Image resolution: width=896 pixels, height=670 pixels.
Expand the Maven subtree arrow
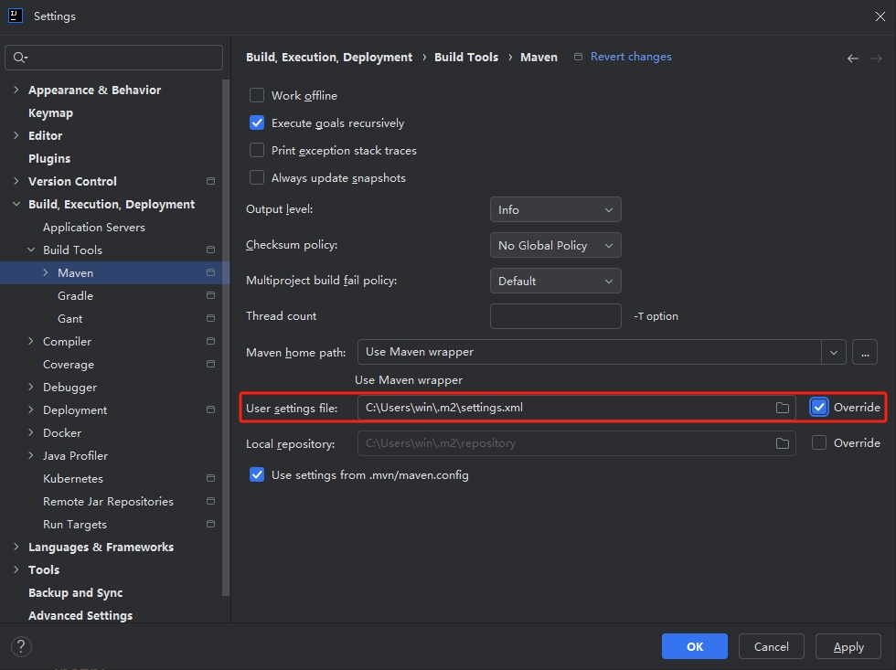point(45,272)
